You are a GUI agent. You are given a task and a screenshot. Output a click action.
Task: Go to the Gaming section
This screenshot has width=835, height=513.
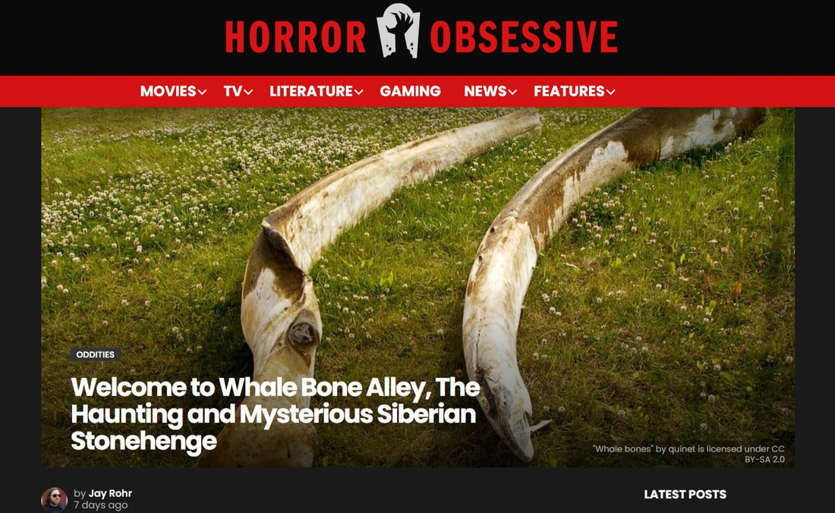click(x=410, y=91)
